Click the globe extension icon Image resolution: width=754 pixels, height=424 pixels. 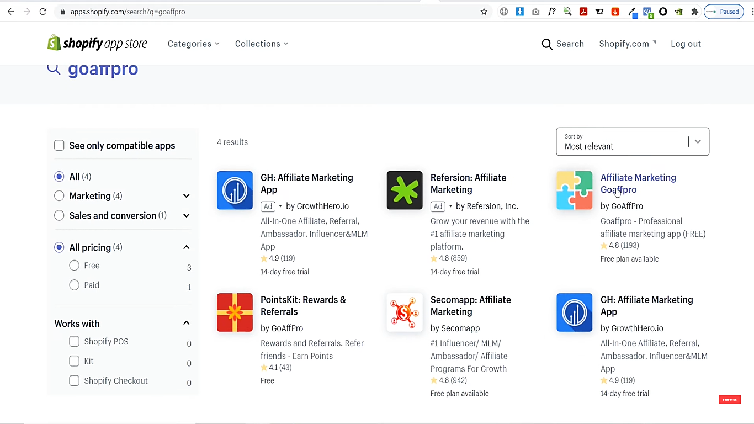pos(504,12)
